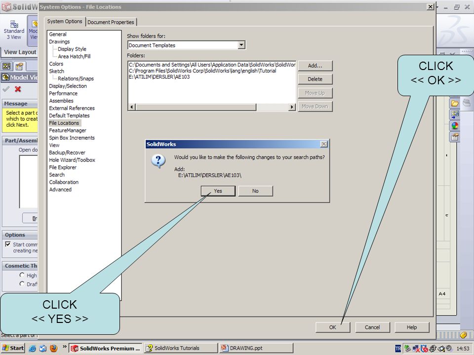Open the Show folders for dropdown
The width and height of the screenshot is (474, 355).
pos(241,45)
